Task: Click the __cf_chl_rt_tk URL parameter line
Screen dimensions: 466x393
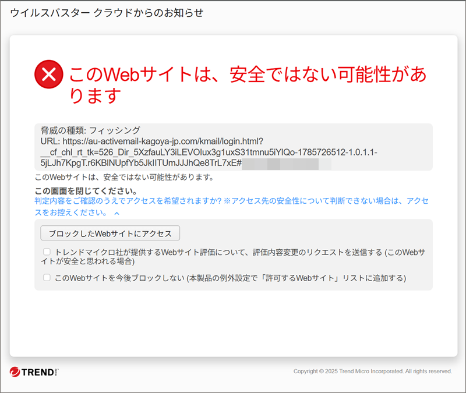Action: [x=209, y=153]
